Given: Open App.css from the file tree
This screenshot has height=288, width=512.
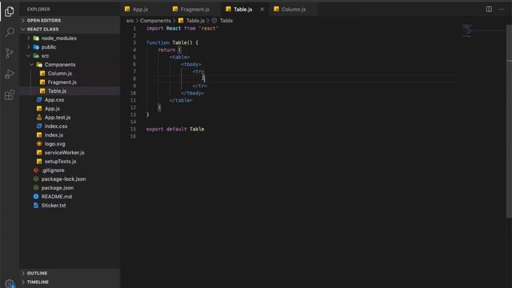Looking at the screenshot, I should coord(70,100).
